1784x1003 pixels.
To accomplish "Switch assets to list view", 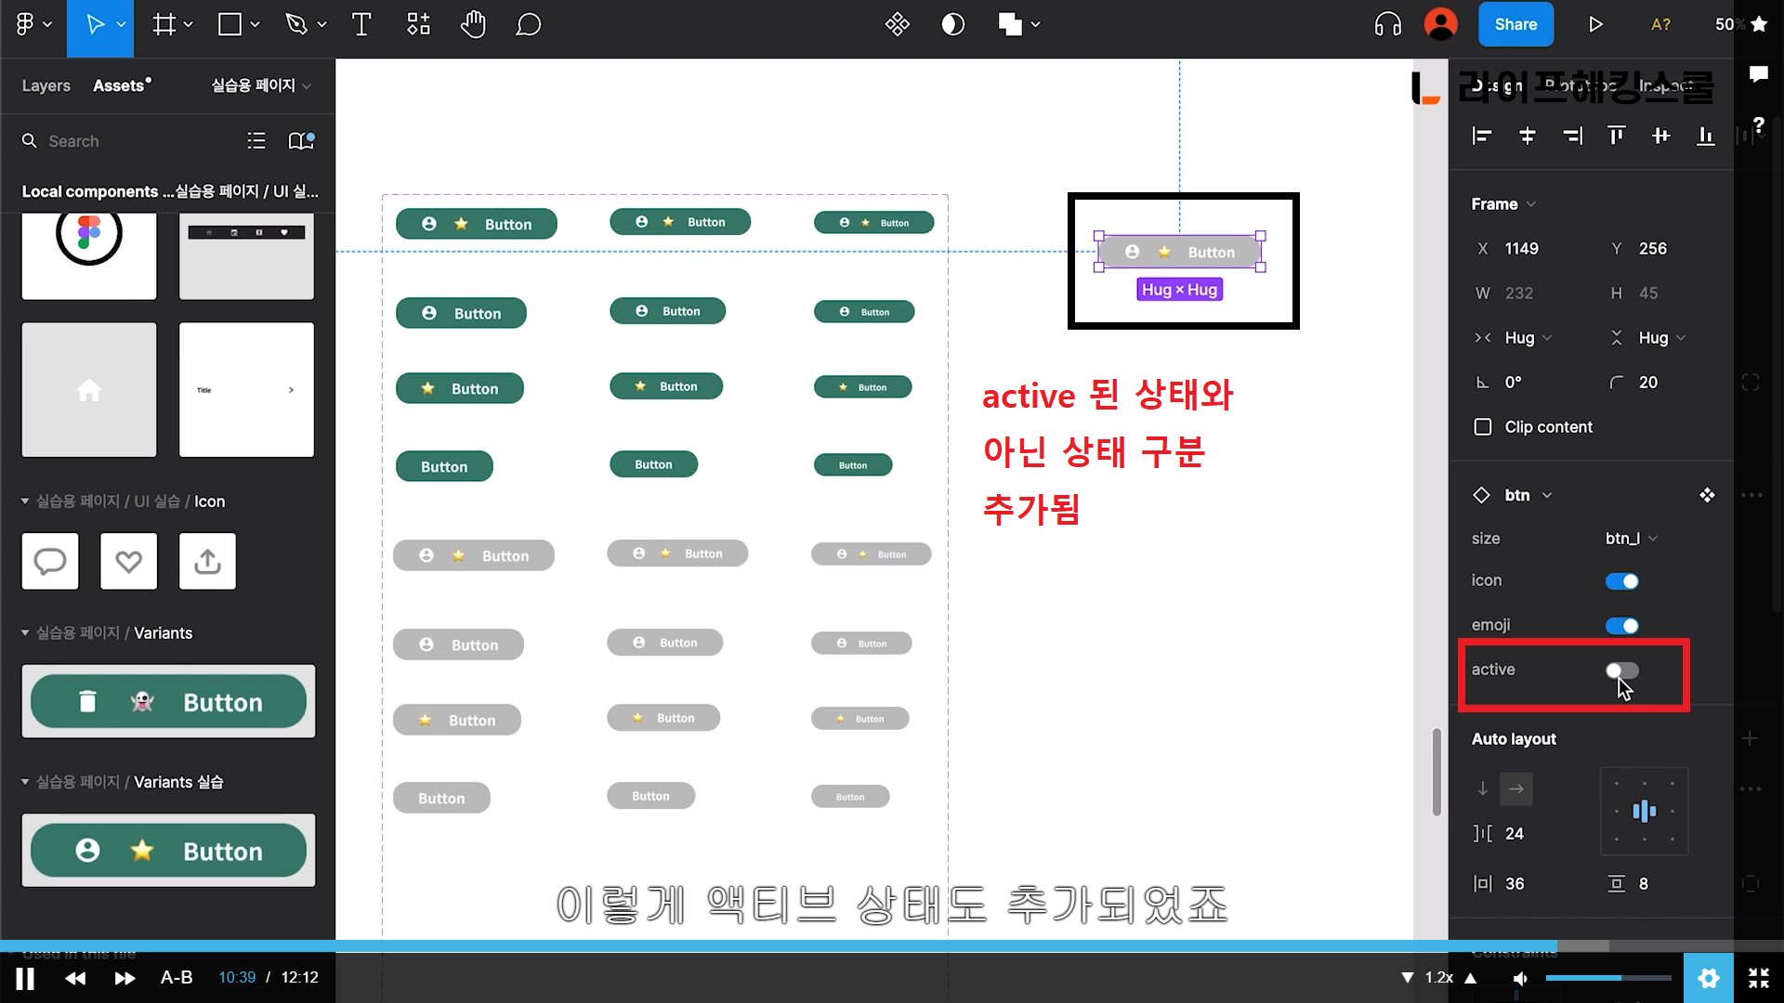I will point(256,141).
